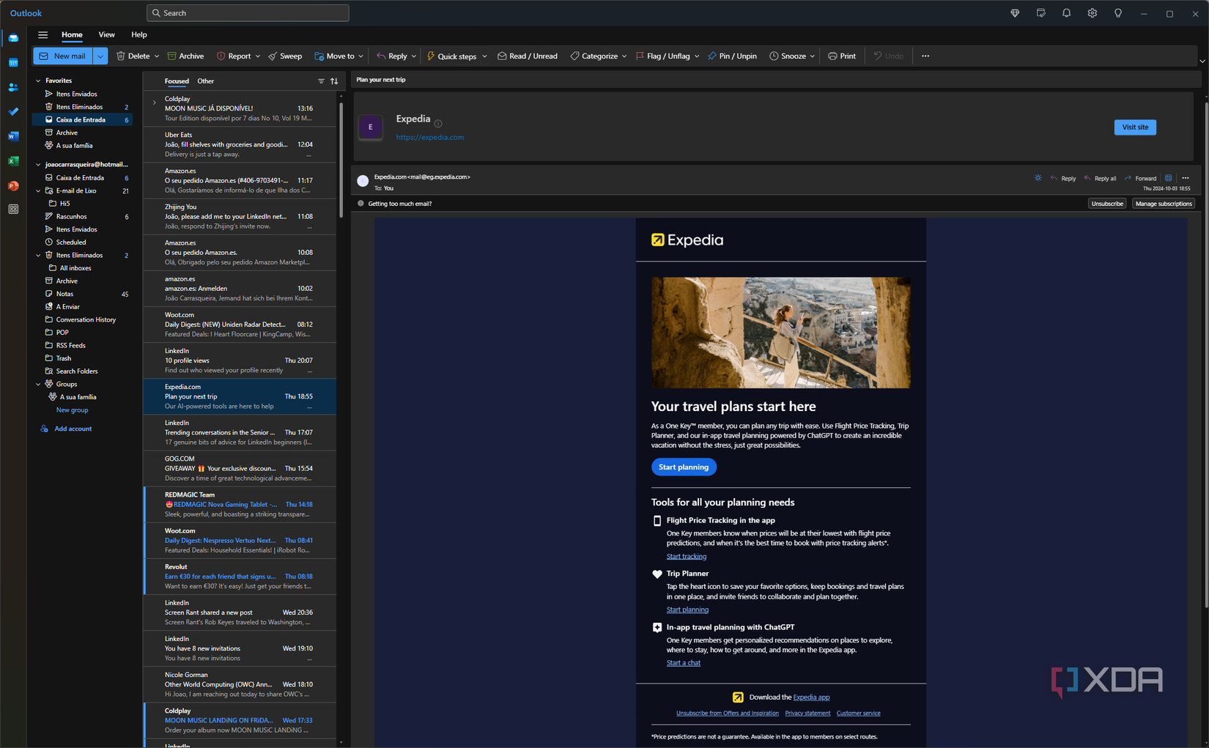This screenshot has width=1209, height=748.
Task: Click the Sweep toolbar icon
Action: point(273,56)
